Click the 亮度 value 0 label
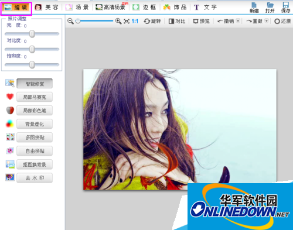The width and height of the screenshot is (293, 230). (25, 26)
